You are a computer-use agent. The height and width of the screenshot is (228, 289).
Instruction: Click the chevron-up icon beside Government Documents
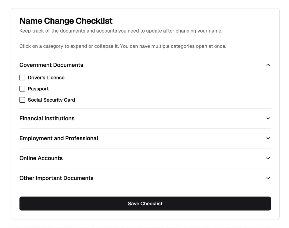268,65
